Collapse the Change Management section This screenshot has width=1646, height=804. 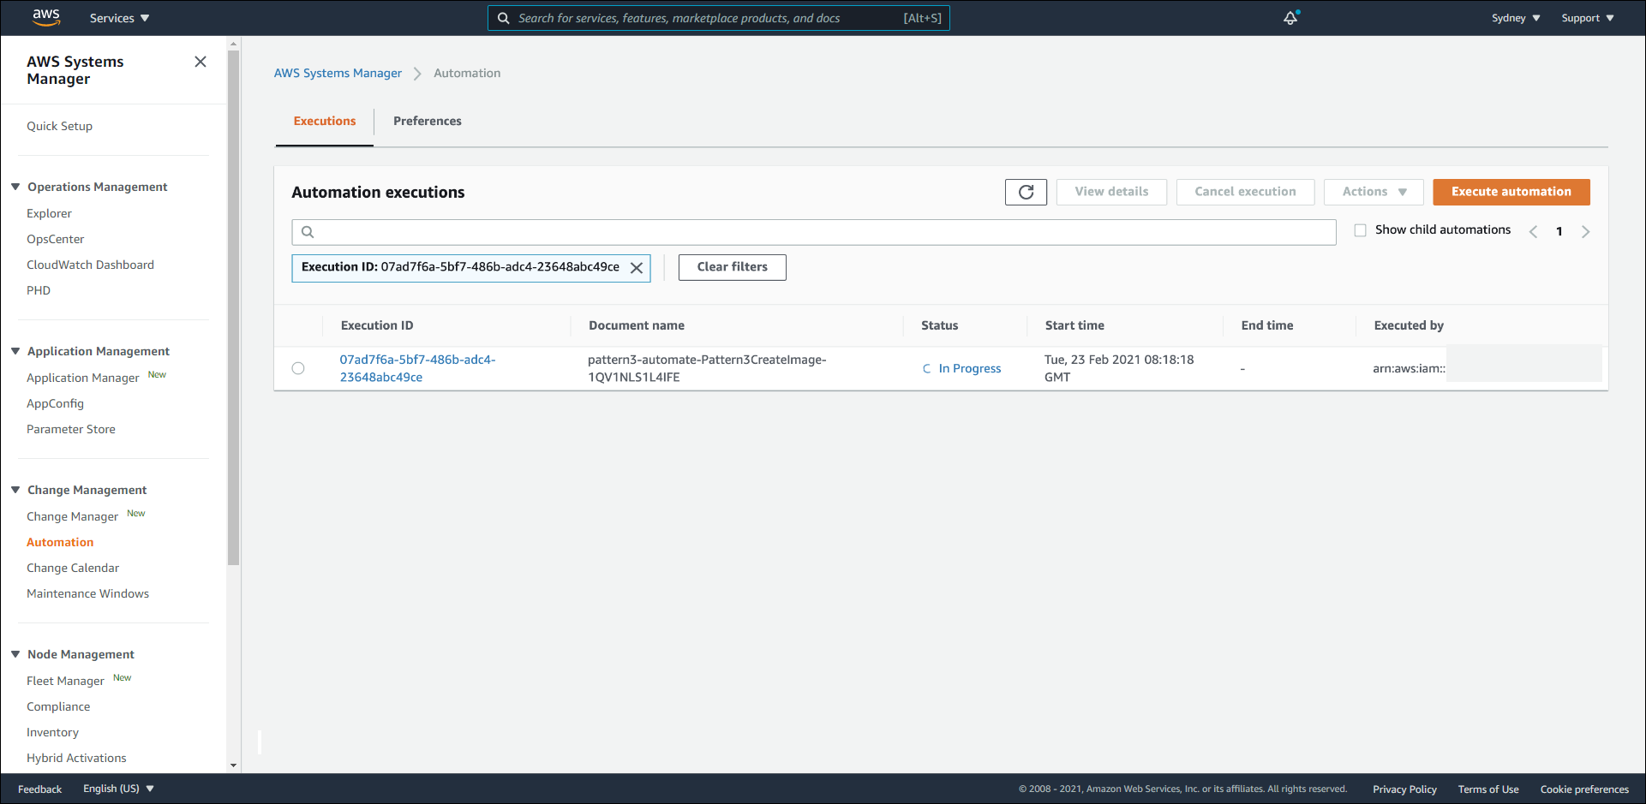15,490
